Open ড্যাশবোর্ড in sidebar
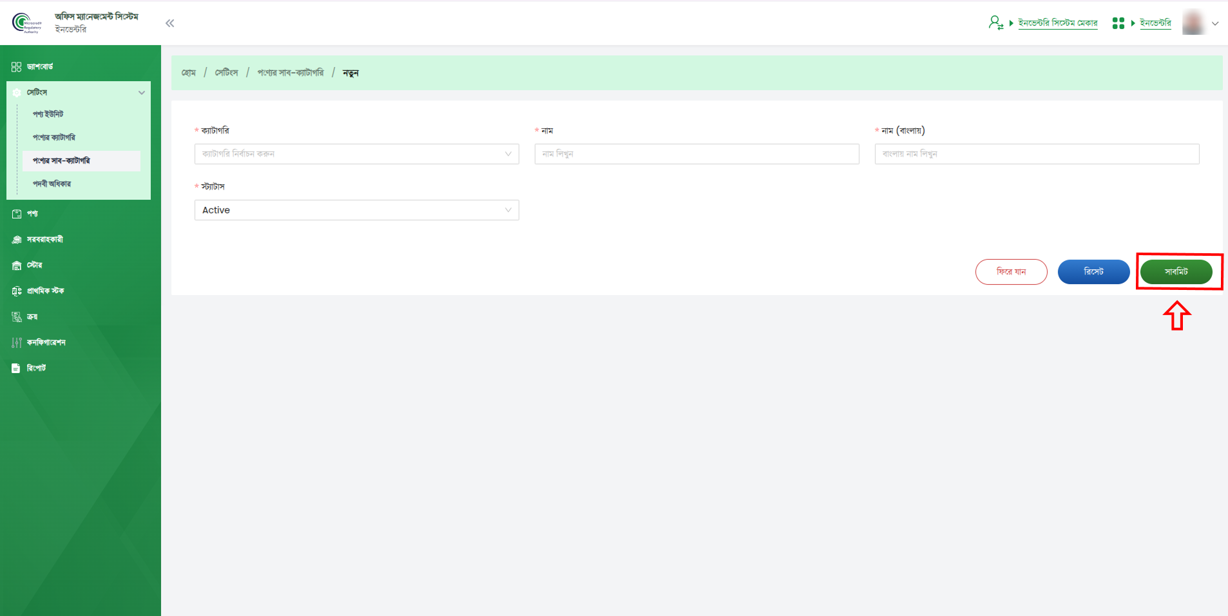The height and width of the screenshot is (616, 1228). coord(40,67)
